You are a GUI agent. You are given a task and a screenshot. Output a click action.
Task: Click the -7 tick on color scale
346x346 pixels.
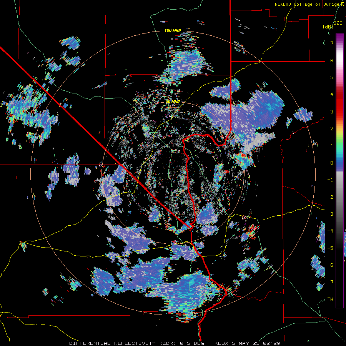[330, 282]
